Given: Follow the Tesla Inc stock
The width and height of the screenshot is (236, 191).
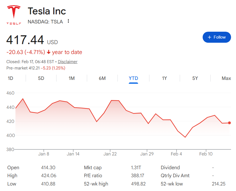Looking at the screenshot, I should [x=217, y=37].
